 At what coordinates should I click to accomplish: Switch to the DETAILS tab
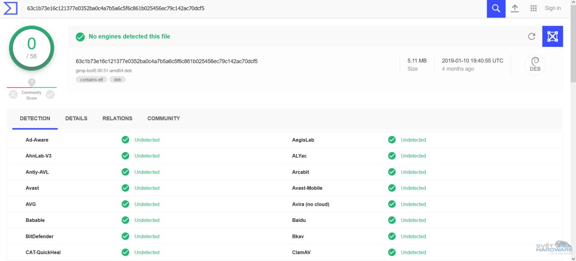coord(76,118)
